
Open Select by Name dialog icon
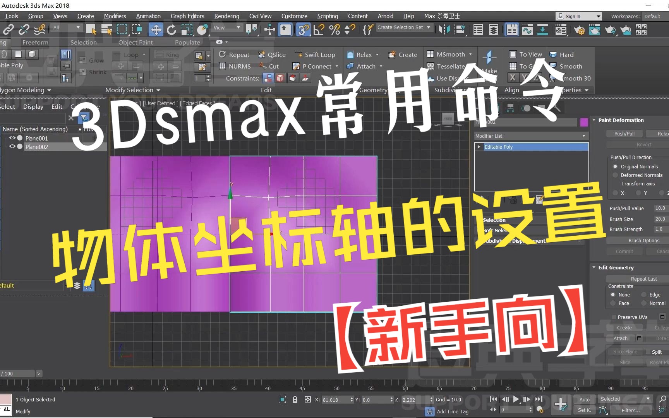tap(106, 29)
